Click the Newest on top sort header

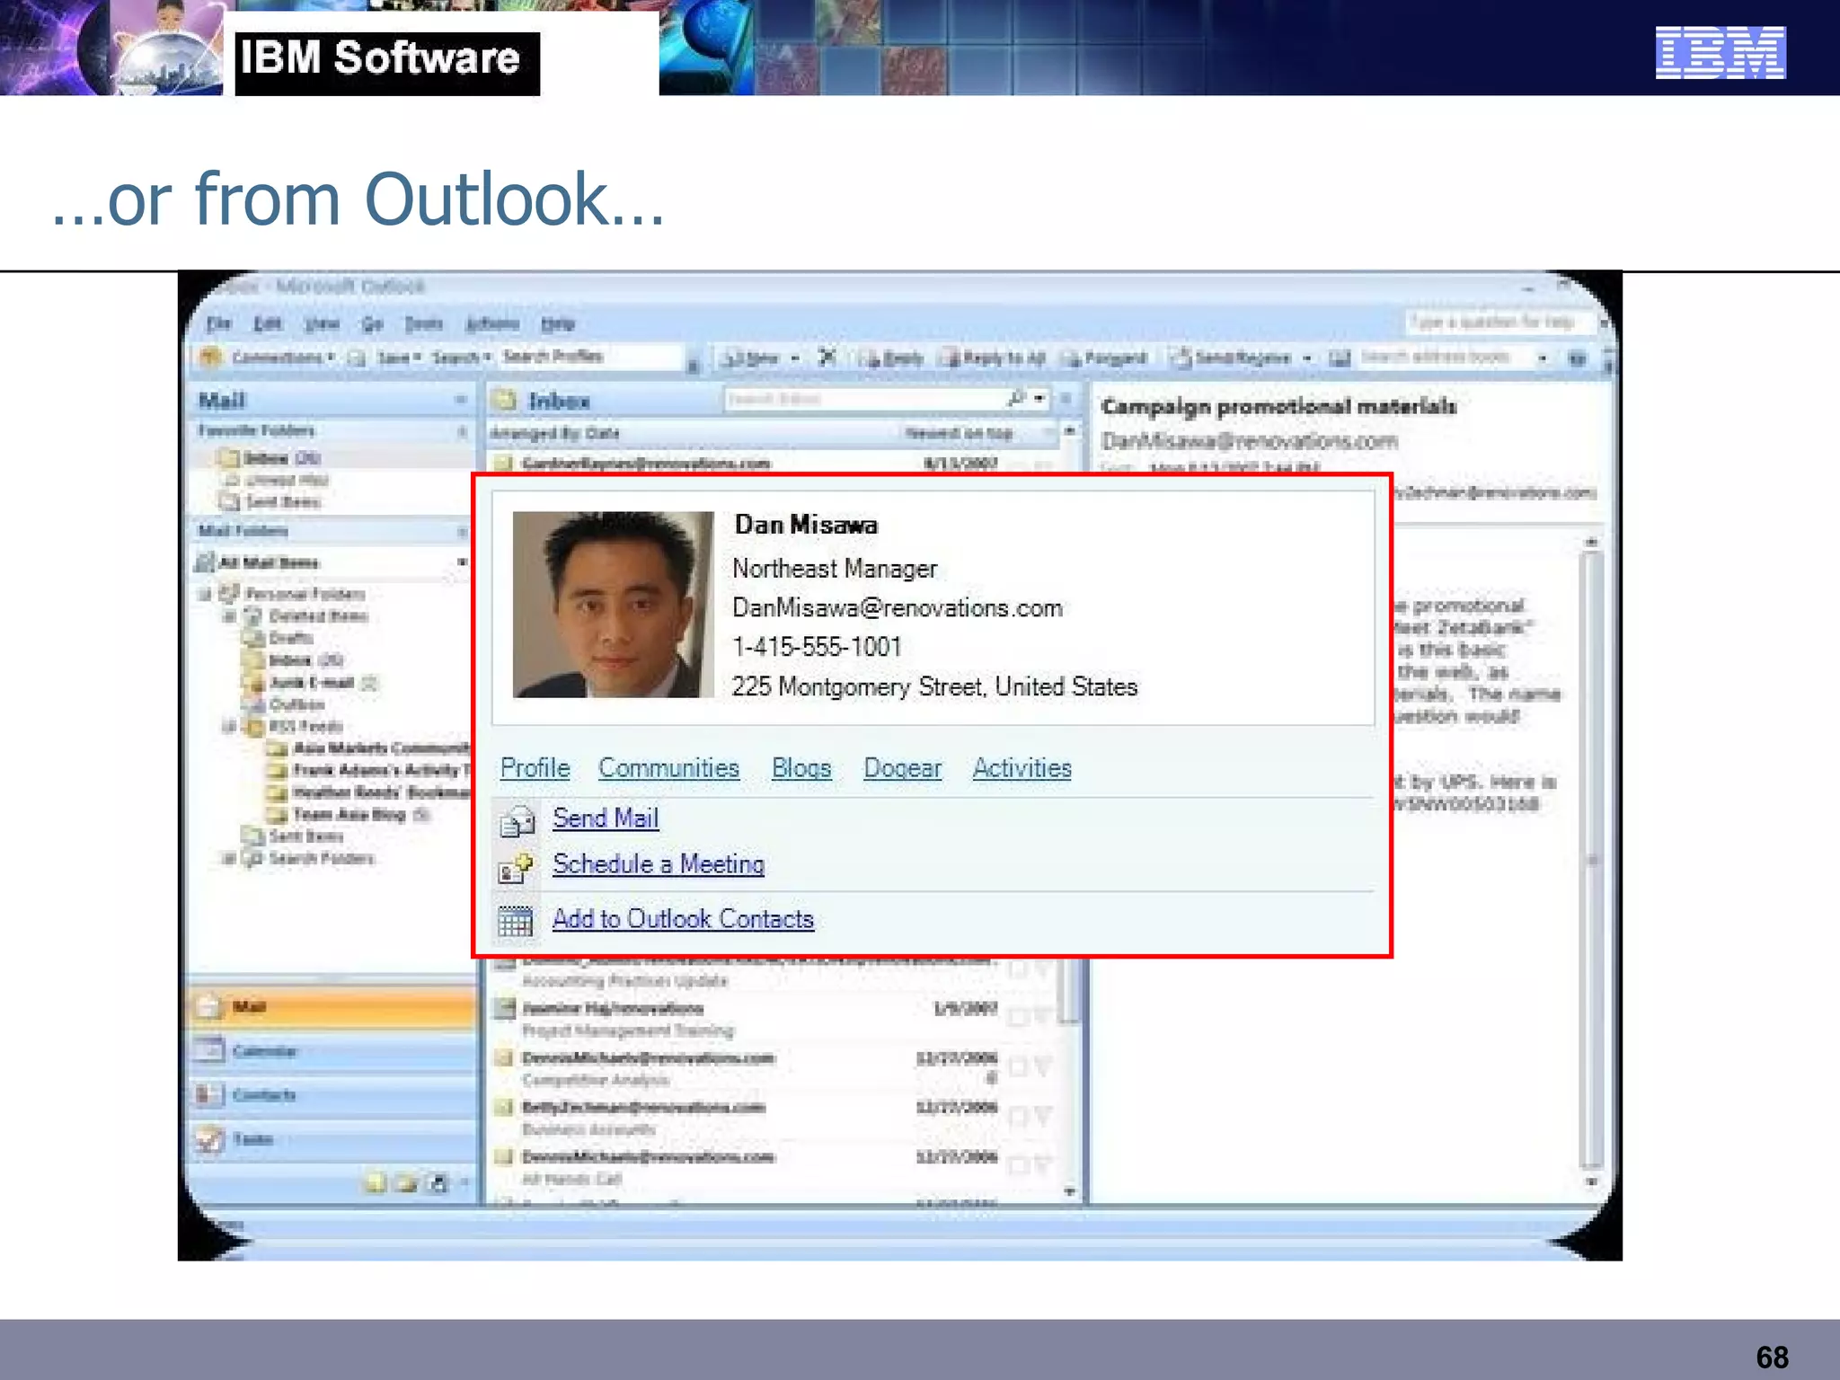pyautogui.click(x=958, y=433)
